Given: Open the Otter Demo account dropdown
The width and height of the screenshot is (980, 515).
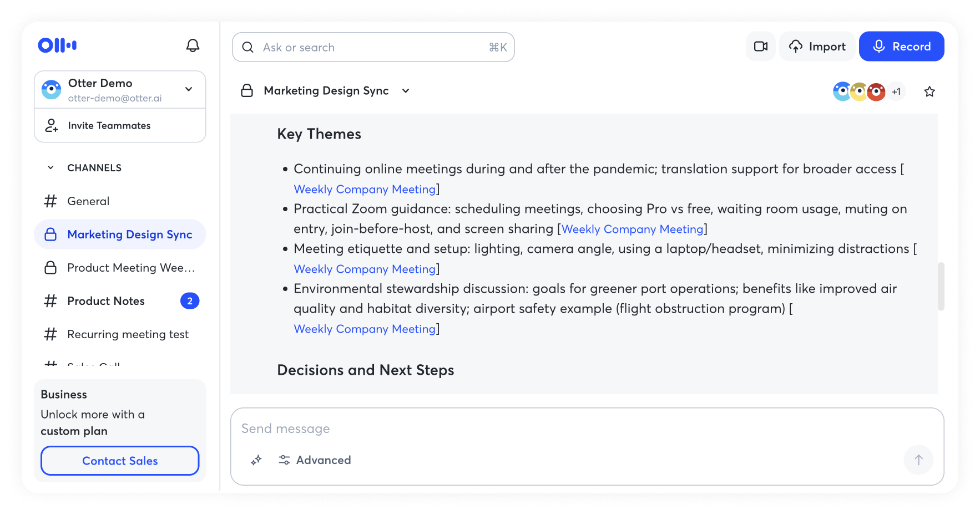Looking at the screenshot, I should 189,89.
